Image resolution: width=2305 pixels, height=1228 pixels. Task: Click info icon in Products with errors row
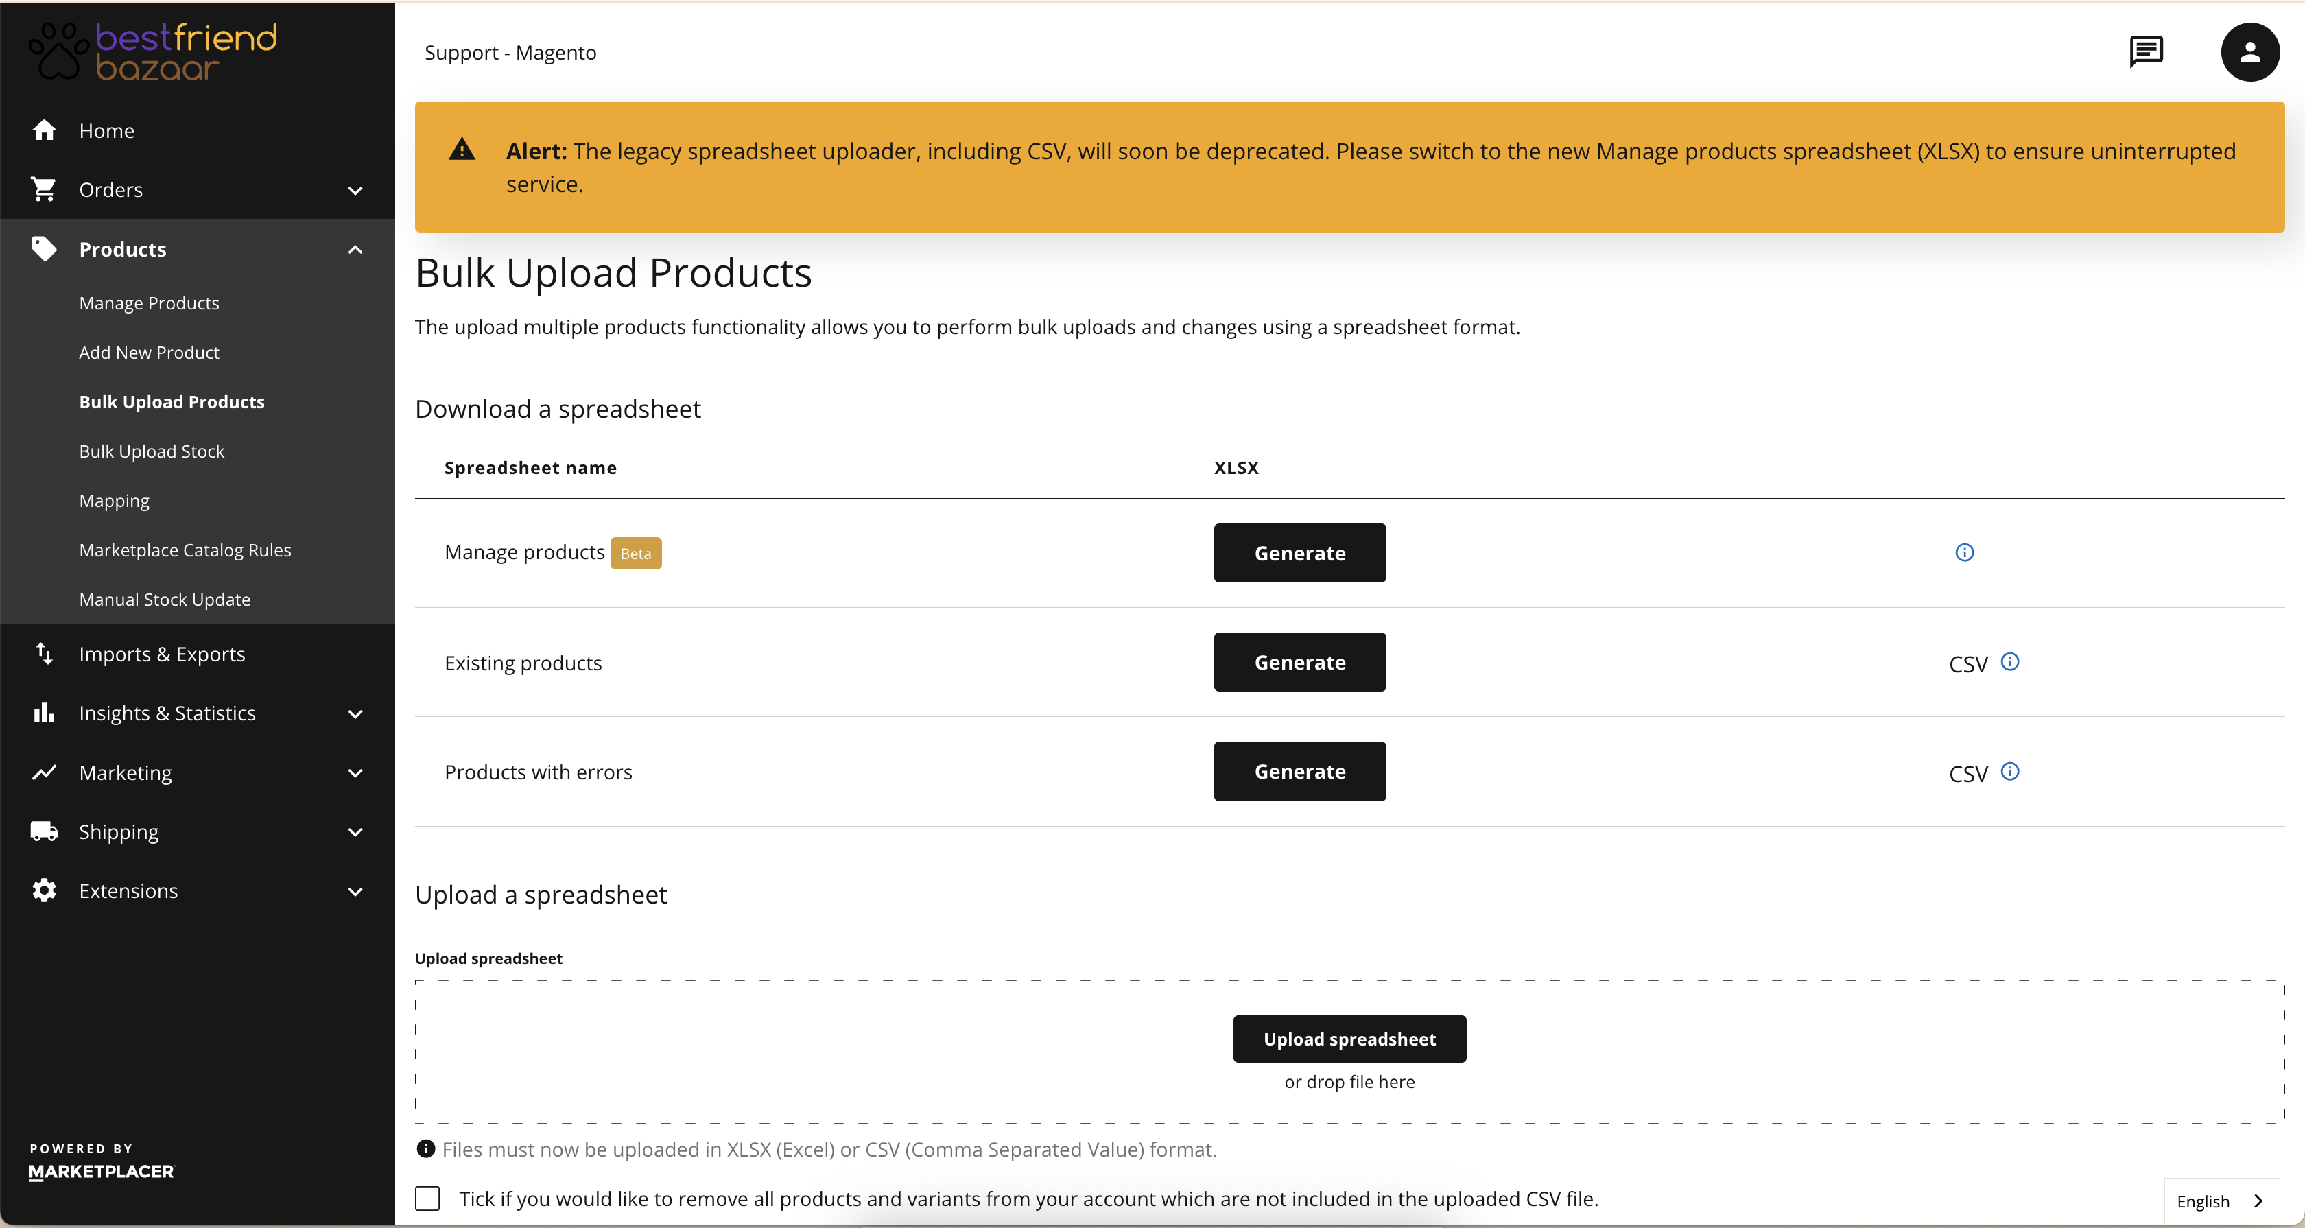tap(2010, 770)
